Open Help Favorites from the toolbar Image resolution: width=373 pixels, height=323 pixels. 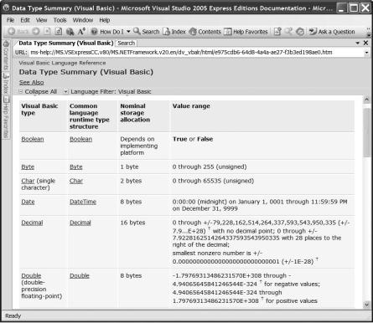pos(246,32)
